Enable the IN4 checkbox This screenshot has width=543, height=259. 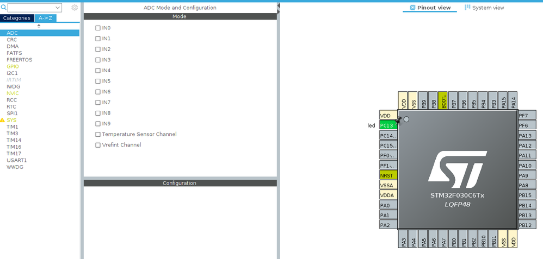click(x=98, y=71)
